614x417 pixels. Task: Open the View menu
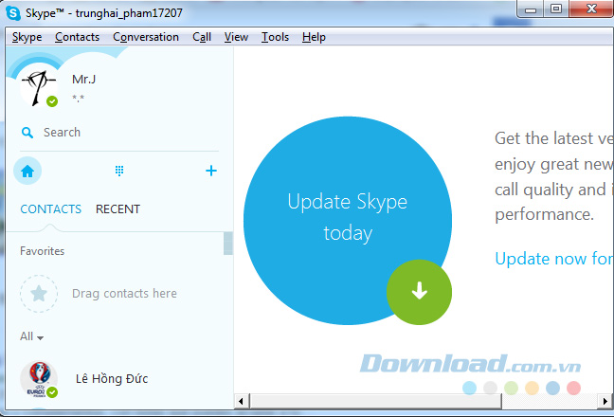pos(236,37)
